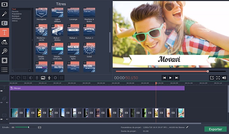
Task: Click the titles list vertical scrollbar
Action: [x=110, y=43]
